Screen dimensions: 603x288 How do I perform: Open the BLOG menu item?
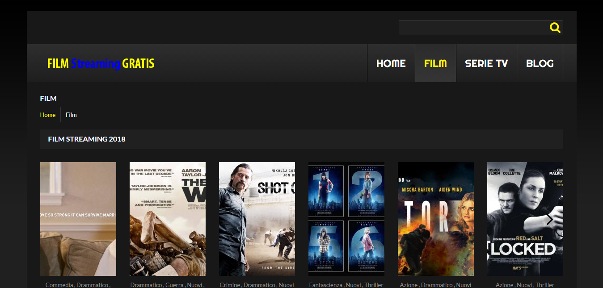pyautogui.click(x=540, y=63)
